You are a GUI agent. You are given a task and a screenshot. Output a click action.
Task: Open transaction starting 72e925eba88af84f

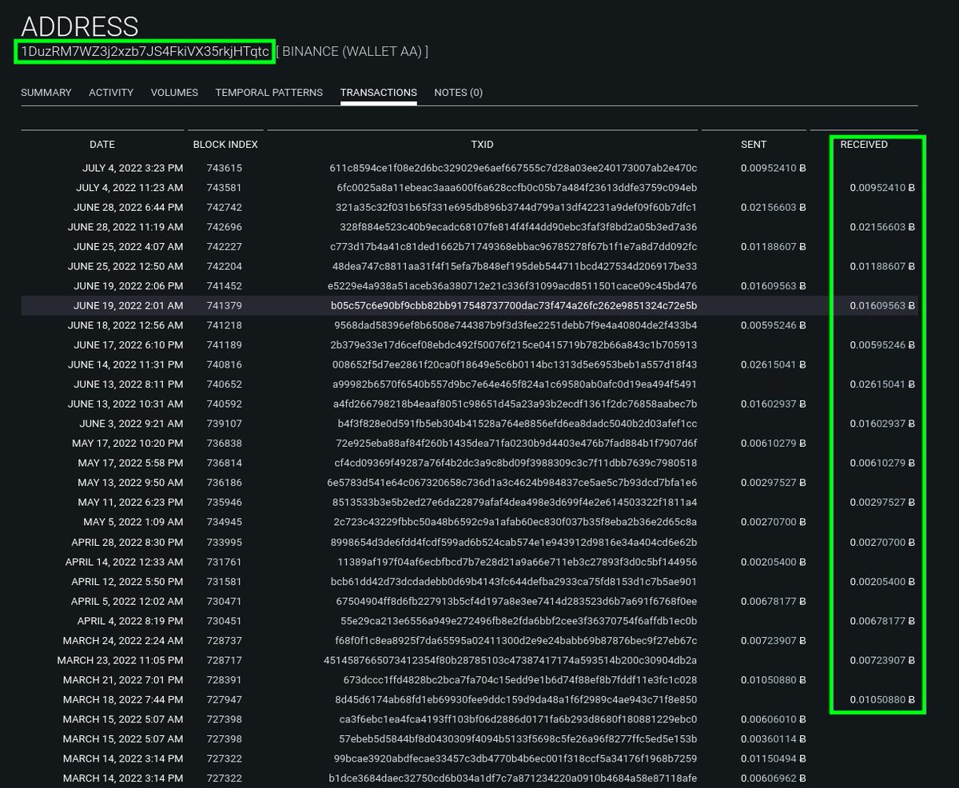point(516,443)
